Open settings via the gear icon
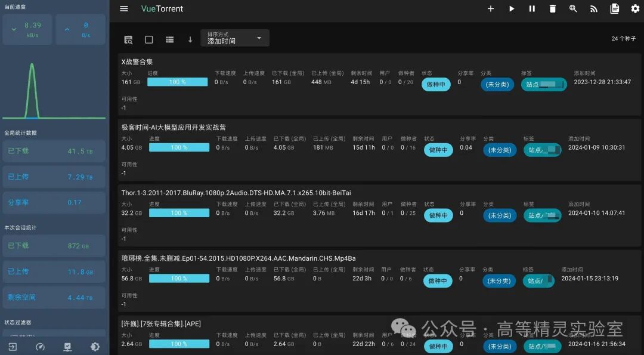 635,8
